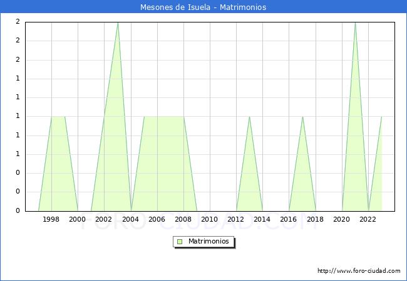Click the 2017 peak data point
Image resolution: width=407 pixels, height=281 pixels.
click(302, 117)
